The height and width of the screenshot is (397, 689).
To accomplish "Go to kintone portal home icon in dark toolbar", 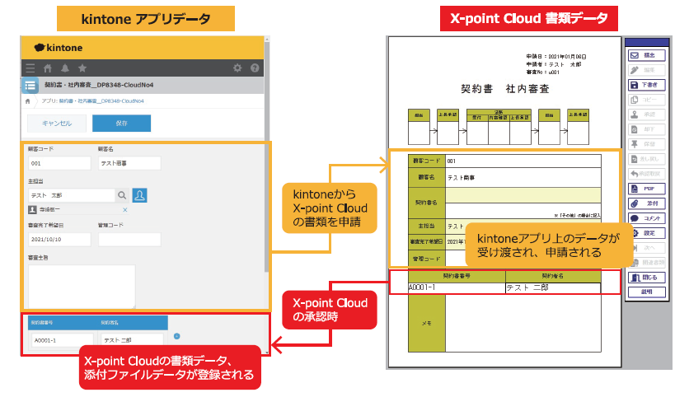I will 48,68.
